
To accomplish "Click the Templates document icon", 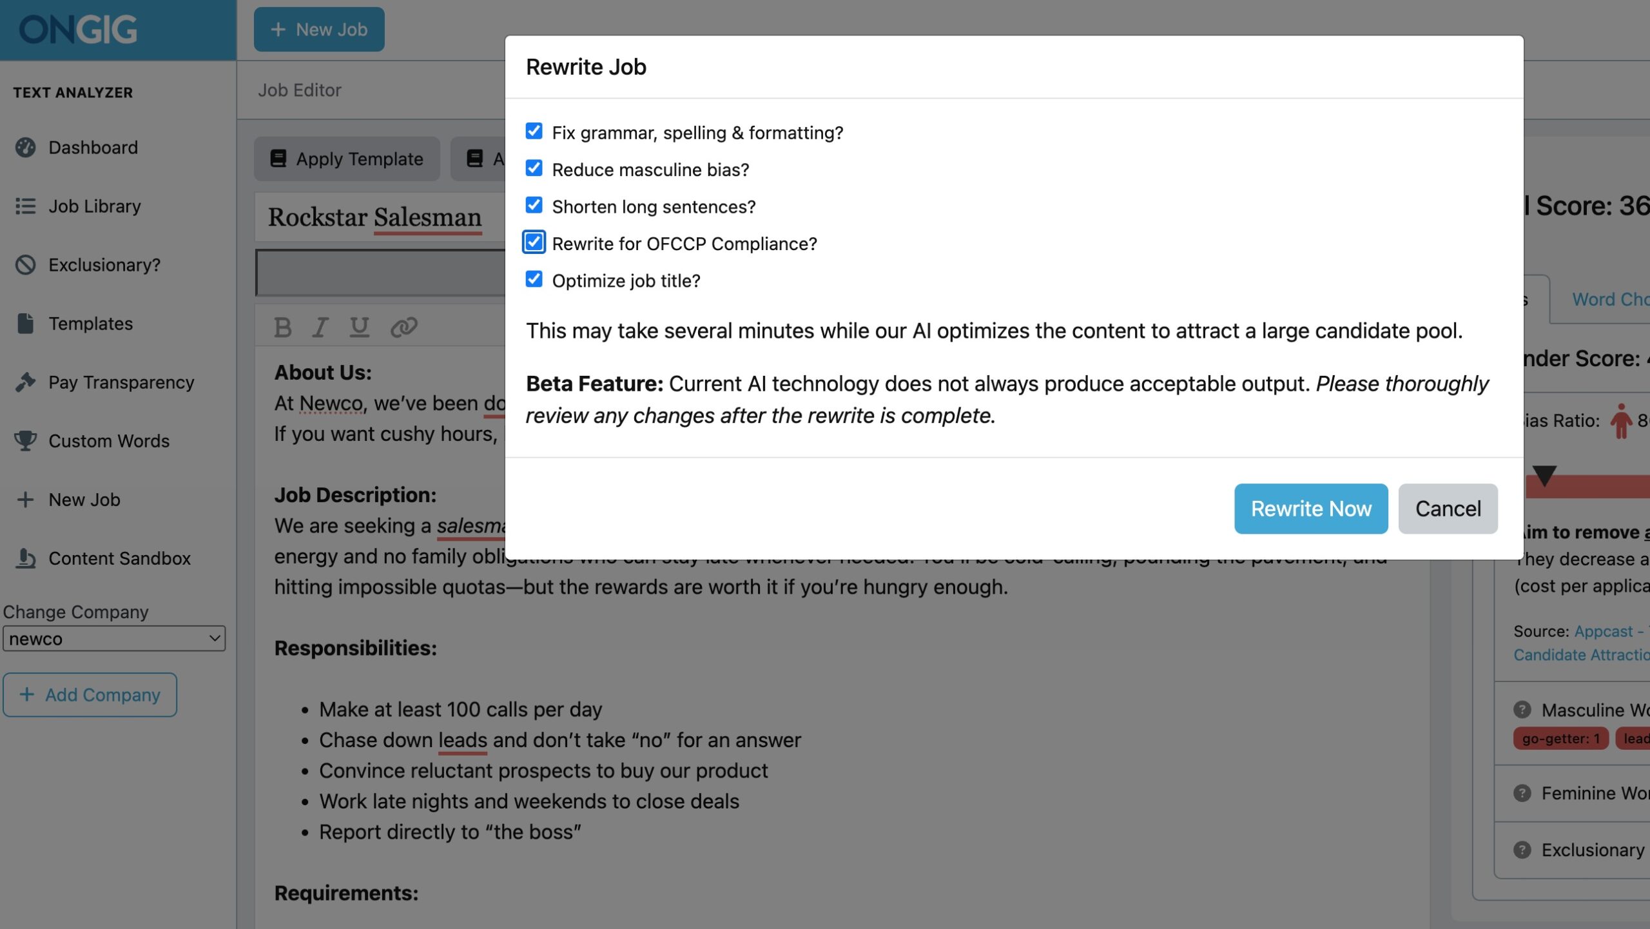I will point(26,324).
